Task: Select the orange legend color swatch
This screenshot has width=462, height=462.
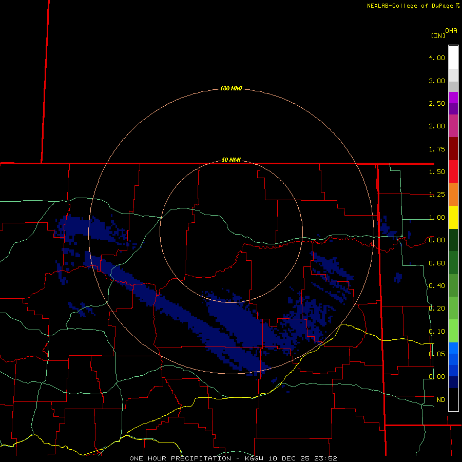Action: point(453,195)
